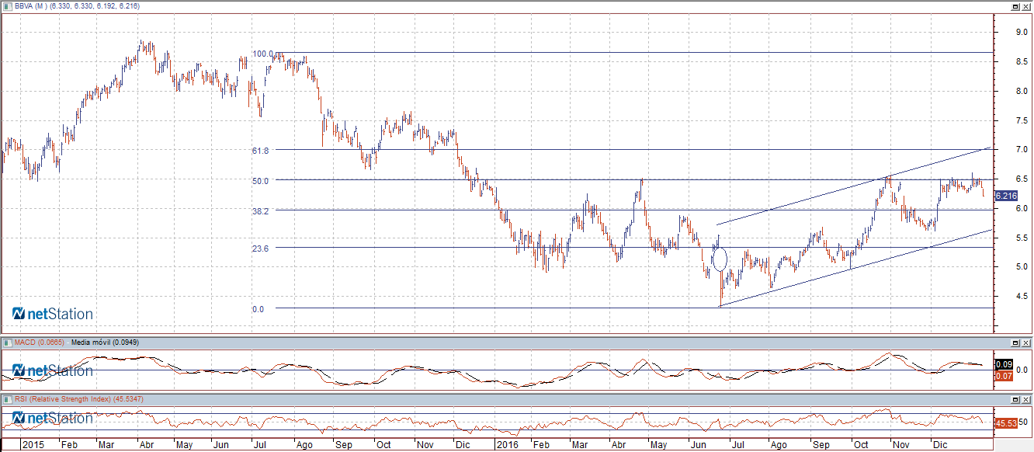Select the MACD (0.0665) label
The height and width of the screenshot is (452, 1034).
tap(39, 342)
